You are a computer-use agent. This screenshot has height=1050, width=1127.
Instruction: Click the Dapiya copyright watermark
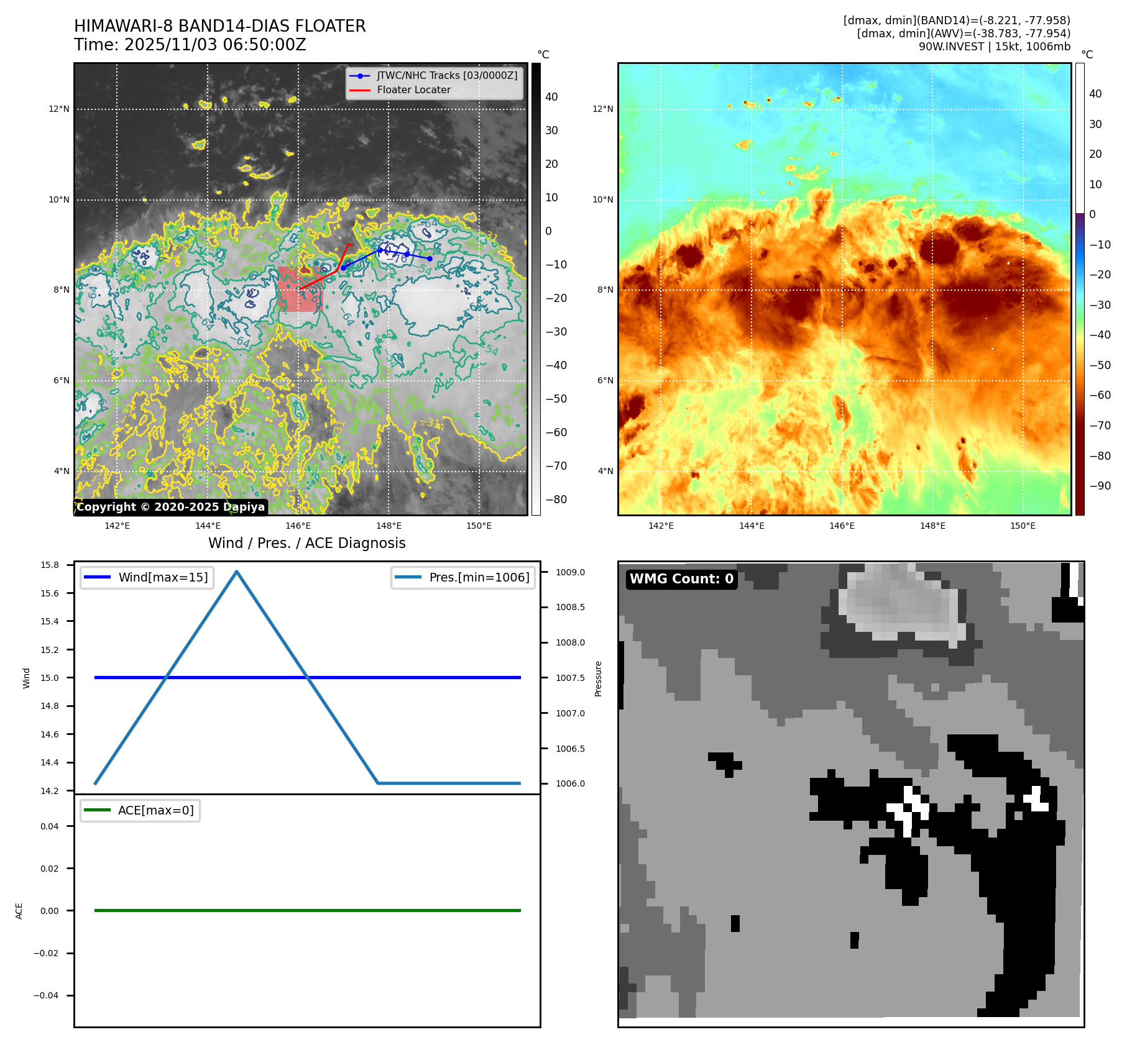[x=171, y=507]
